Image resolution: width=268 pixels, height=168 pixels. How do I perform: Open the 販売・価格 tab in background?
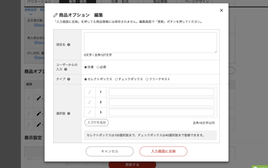coord(78,2)
